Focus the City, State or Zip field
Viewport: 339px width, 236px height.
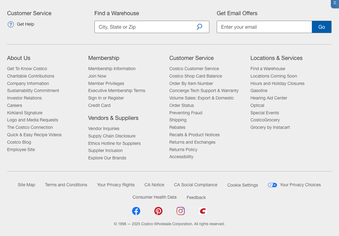coord(152,27)
